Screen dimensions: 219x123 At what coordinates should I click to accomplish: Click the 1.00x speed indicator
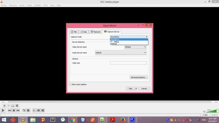pos(205,115)
